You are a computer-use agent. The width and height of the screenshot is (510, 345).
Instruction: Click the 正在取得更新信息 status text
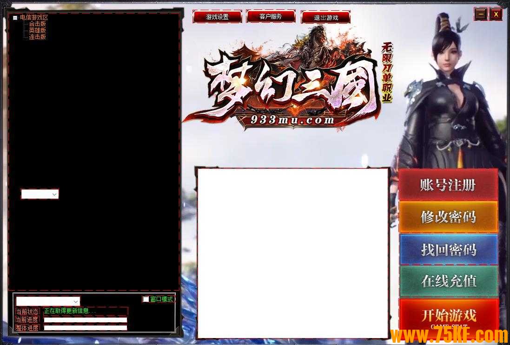(x=70, y=311)
